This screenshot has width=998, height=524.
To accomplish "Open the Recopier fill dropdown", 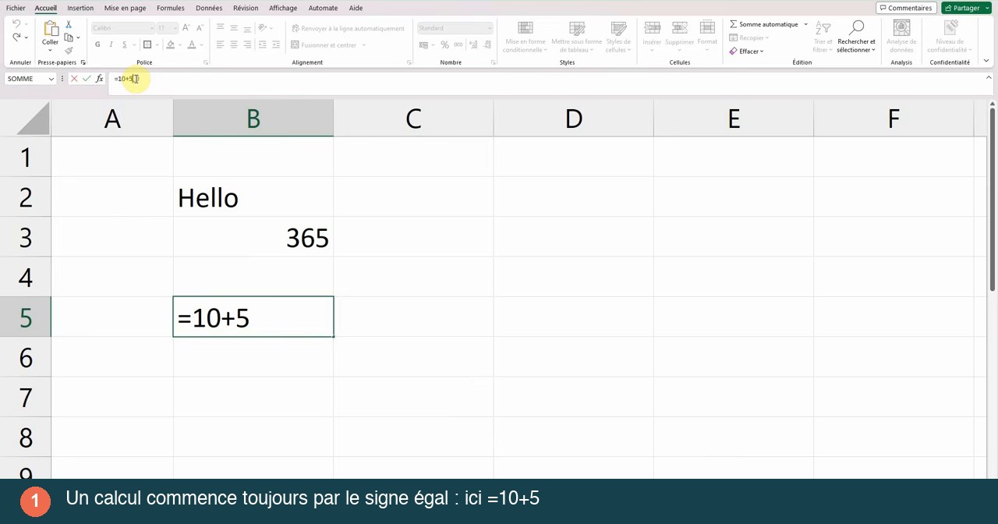I will [x=748, y=37].
